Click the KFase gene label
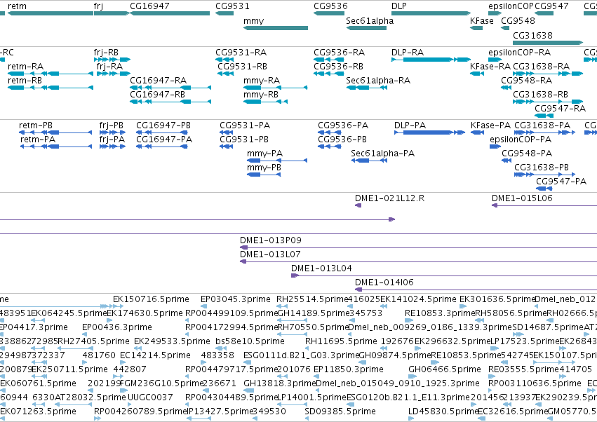This screenshot has width=597, height=422. [x=482, y=20]
